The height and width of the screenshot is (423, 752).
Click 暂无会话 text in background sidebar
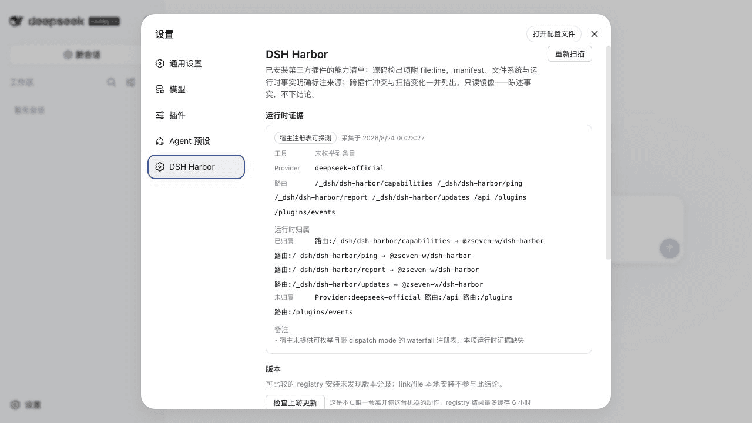tap(29, 110)
